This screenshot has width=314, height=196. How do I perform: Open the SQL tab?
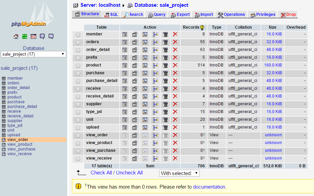[x=111, y=15]
